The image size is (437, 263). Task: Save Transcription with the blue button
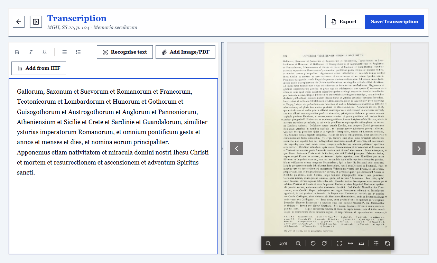(394, 22)
